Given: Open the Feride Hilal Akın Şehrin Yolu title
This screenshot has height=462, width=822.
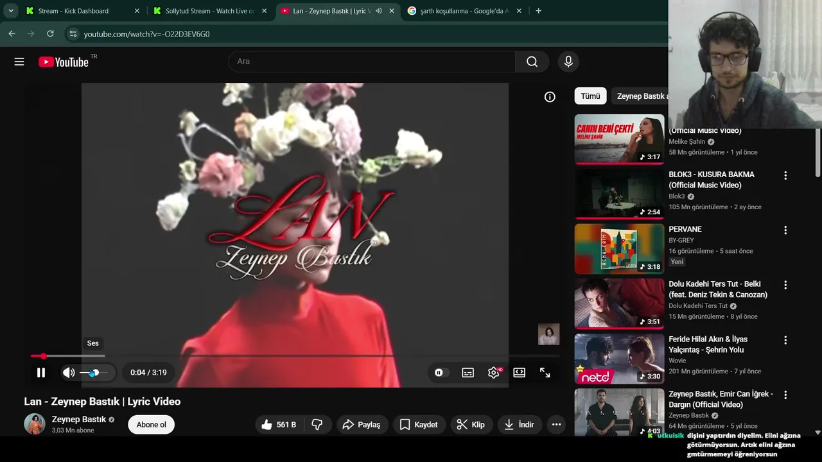Looking at the screenshot, I should 708,344.
